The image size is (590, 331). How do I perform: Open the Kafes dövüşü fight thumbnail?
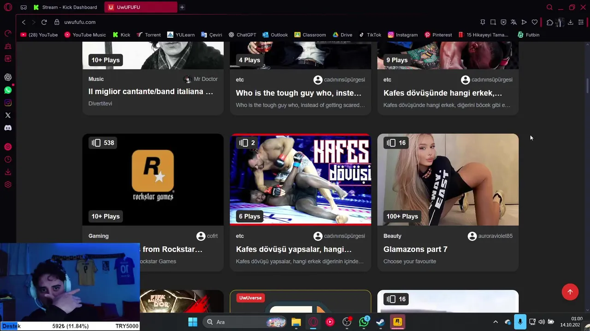(301, 180)
